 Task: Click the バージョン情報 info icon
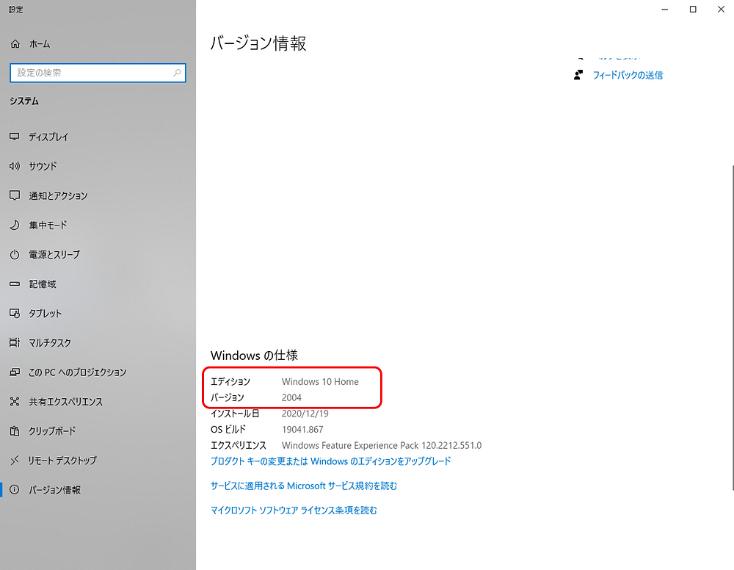coord(15,489)
